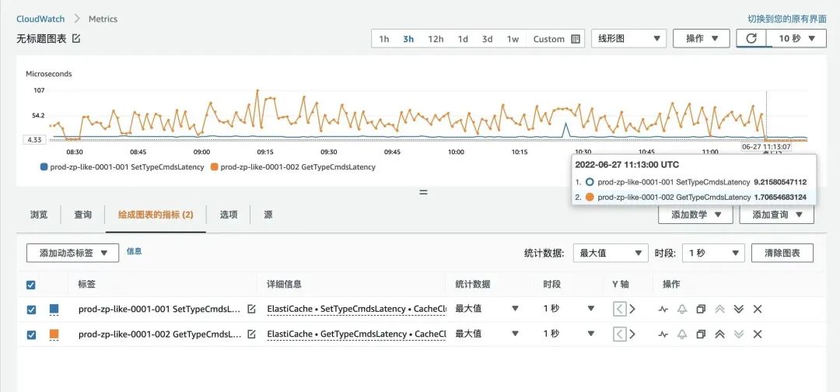Switch to the 源 tab
Viewport: 840px width, 392px height.
coord(268,215)
